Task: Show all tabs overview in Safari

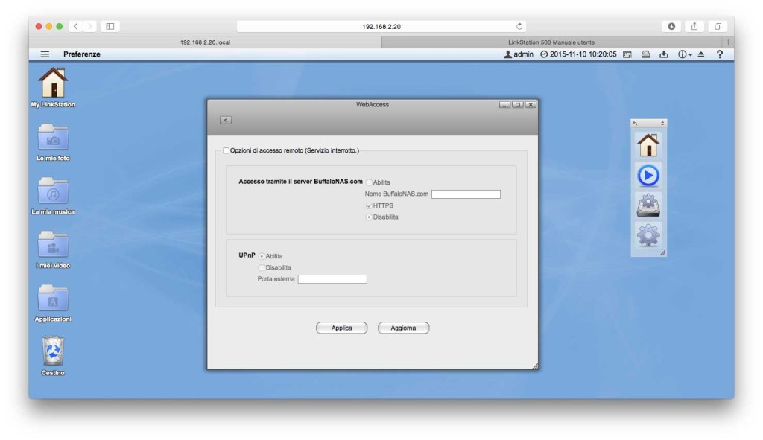Action: click(x=718, y=26)
